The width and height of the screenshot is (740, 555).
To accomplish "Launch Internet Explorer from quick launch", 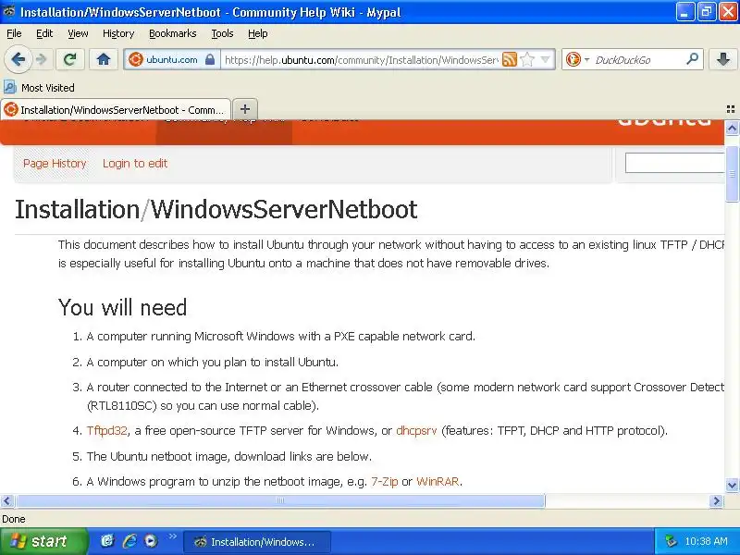I will pos(129,541).
